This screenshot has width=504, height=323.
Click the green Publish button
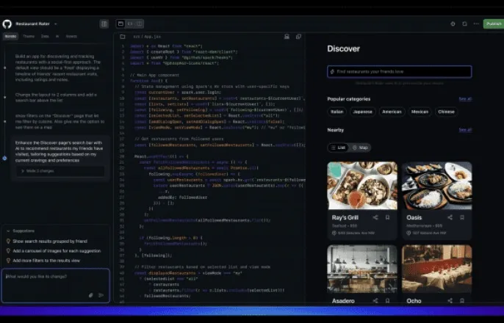point(494,23)
